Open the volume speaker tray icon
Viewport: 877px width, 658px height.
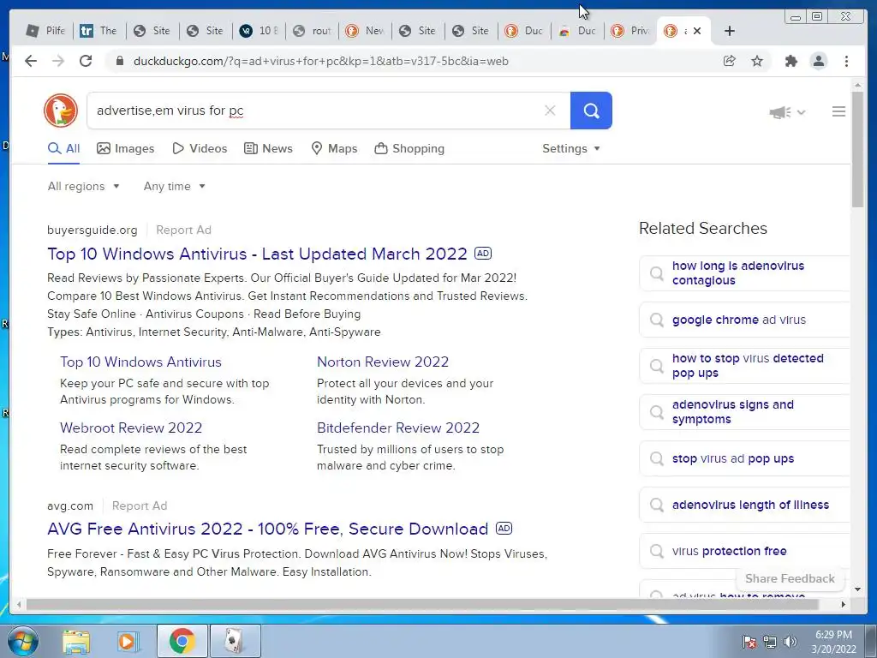[x=790, y=642]
